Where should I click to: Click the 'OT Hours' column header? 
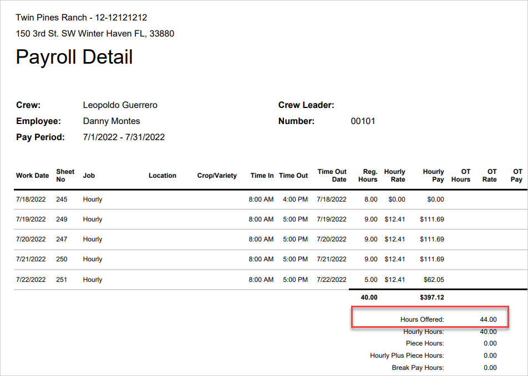coord(461,176)
